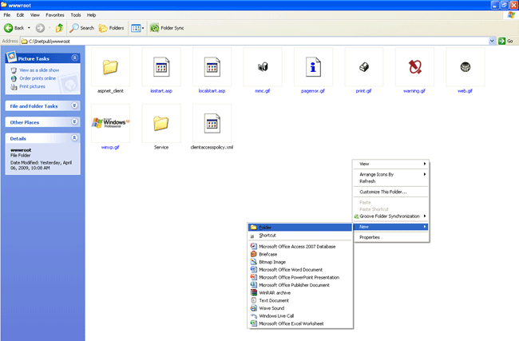519x341 pixels.
Task: Open the Favorites menu
Action: [x=55, y=15]
